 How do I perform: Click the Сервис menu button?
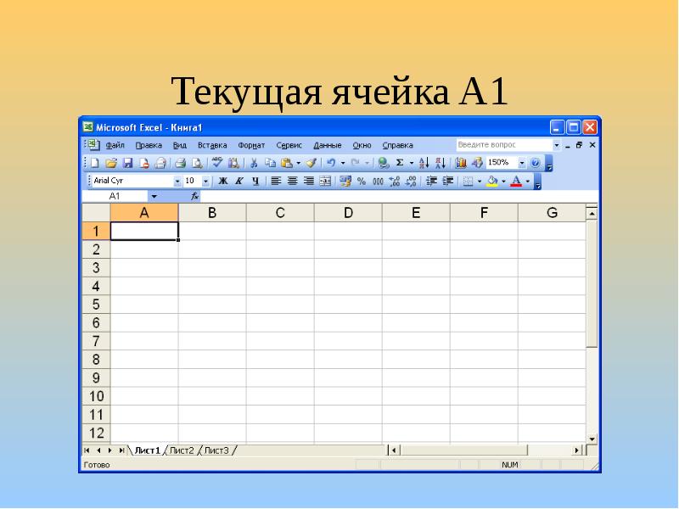tap(288, 145)
